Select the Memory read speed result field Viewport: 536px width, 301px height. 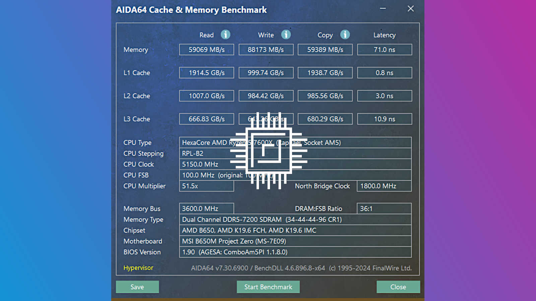click(x=206, y=49)
